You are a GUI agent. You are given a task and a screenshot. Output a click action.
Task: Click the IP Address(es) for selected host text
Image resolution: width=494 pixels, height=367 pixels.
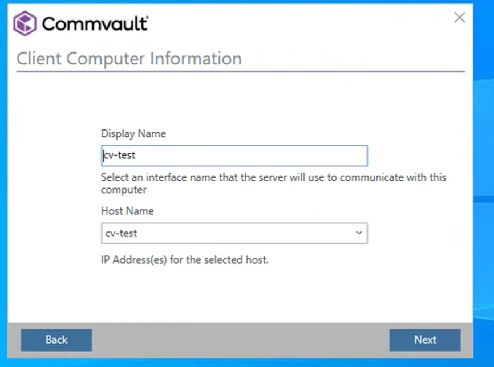(185, 260)
